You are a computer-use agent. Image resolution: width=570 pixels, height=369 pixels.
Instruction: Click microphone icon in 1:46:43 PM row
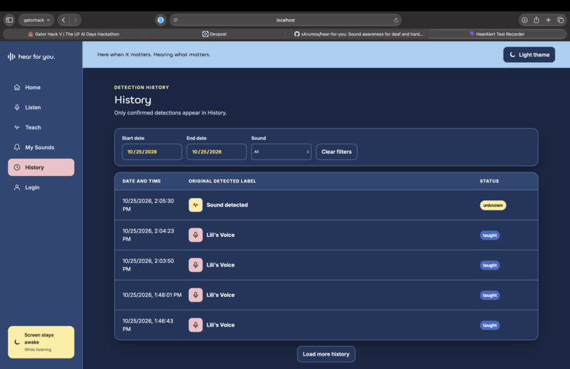(x=195, y=324)
